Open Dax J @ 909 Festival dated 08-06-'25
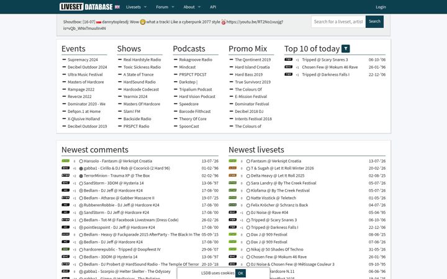The width and height of the screenshot is (447, 279). [x=269, y=235]
